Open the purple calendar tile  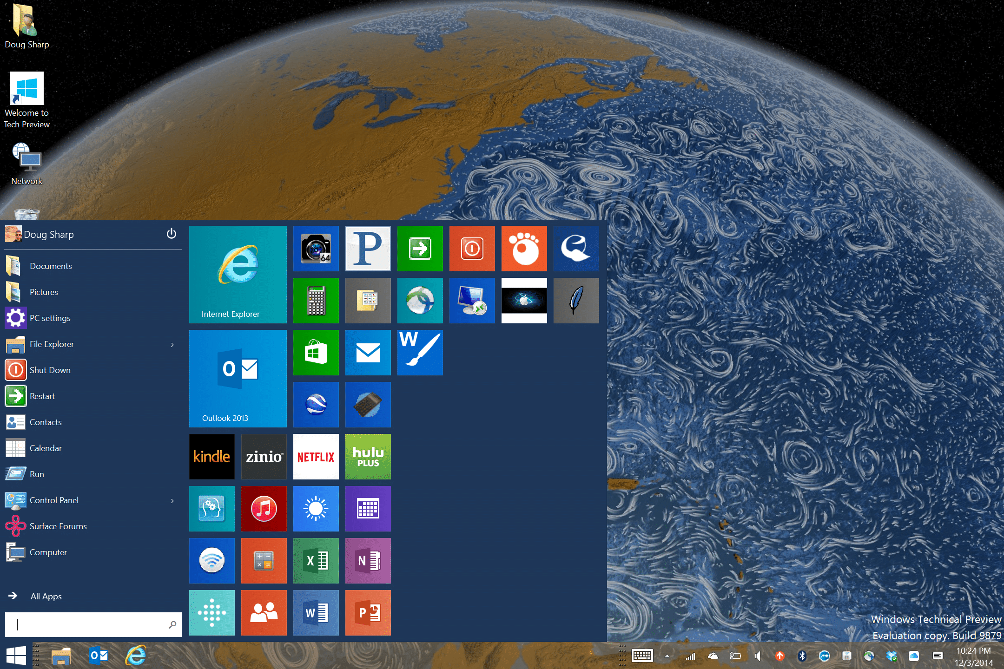click(368, 509)
